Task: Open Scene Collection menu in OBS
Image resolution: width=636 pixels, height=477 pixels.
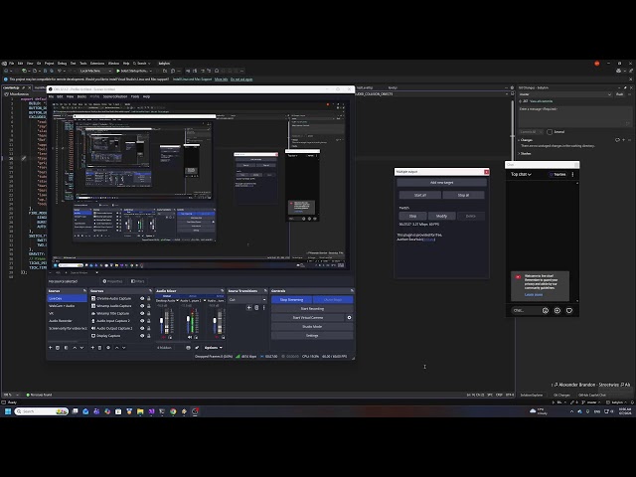Action: tap(115, 96)
